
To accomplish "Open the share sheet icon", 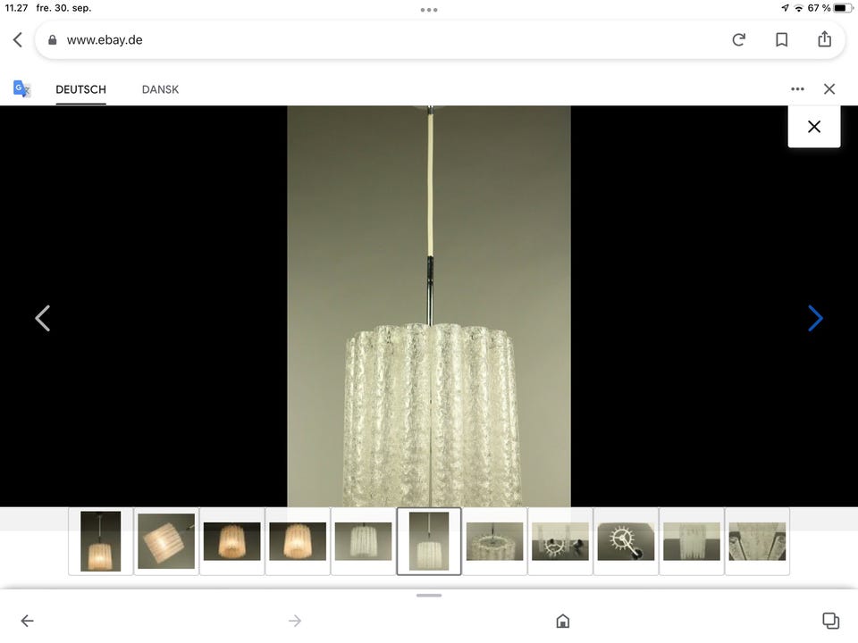I will point(824,38).
